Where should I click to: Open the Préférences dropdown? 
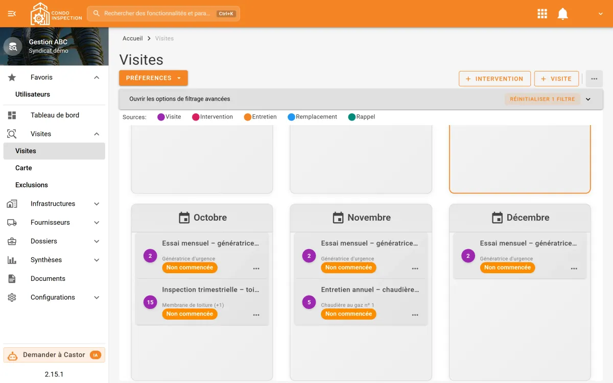(153, 78)
